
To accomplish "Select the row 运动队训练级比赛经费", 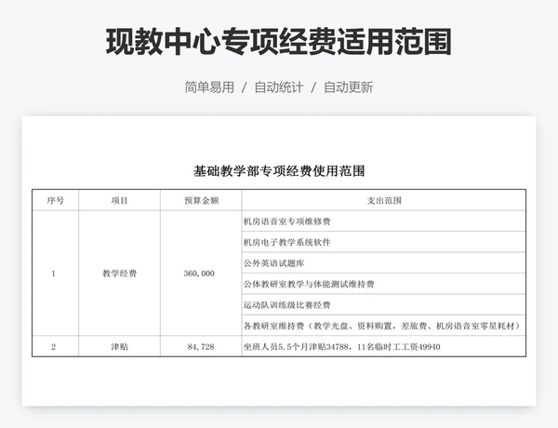I will 383,305.
